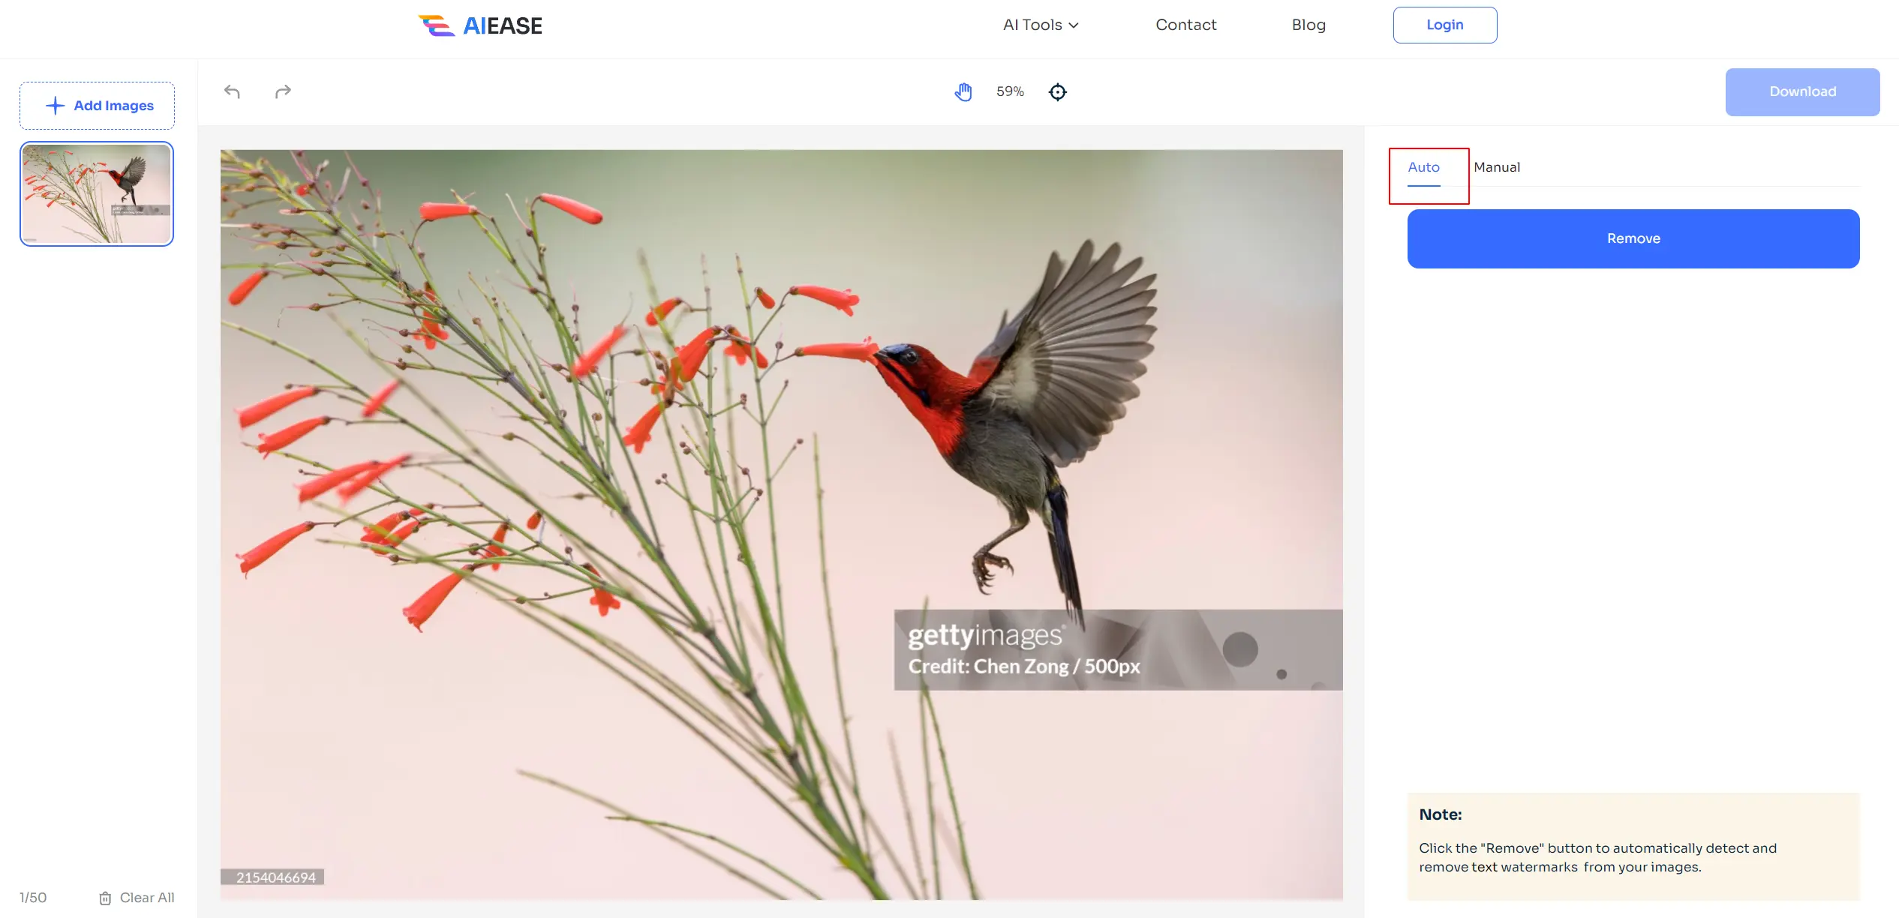Click the Login button
The height and width of the screenshot is (918, 1899).
tap(1444, 25)
